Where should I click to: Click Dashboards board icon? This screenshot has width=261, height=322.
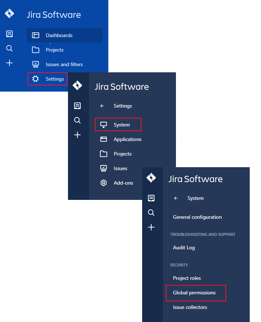click(36, 35)
